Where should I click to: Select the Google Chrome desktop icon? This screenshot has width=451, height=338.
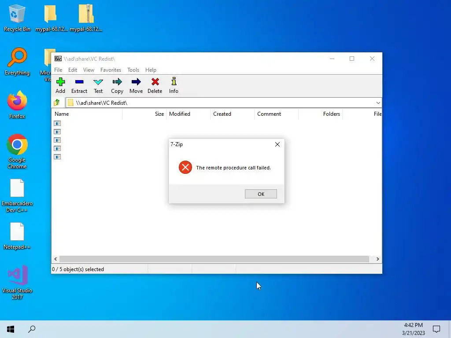click(17, 151)
